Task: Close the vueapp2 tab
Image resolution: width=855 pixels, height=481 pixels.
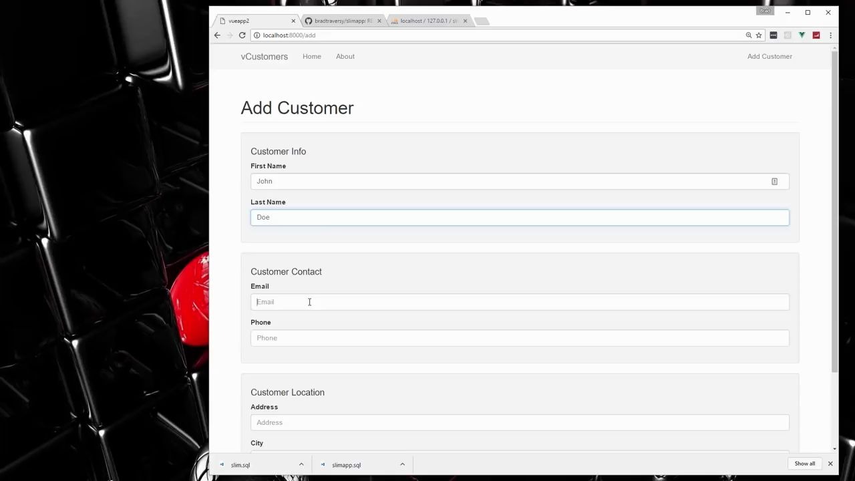Action: point(293,21)
